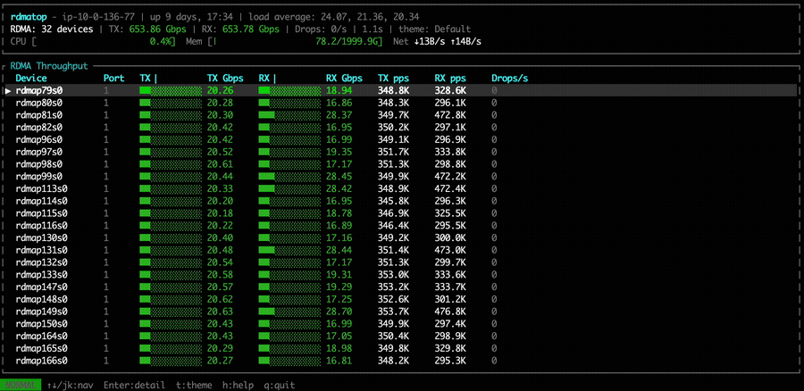Screen dimensions: 804x391
Task: Select the rdmap116s0 device name
Action: 41,226
